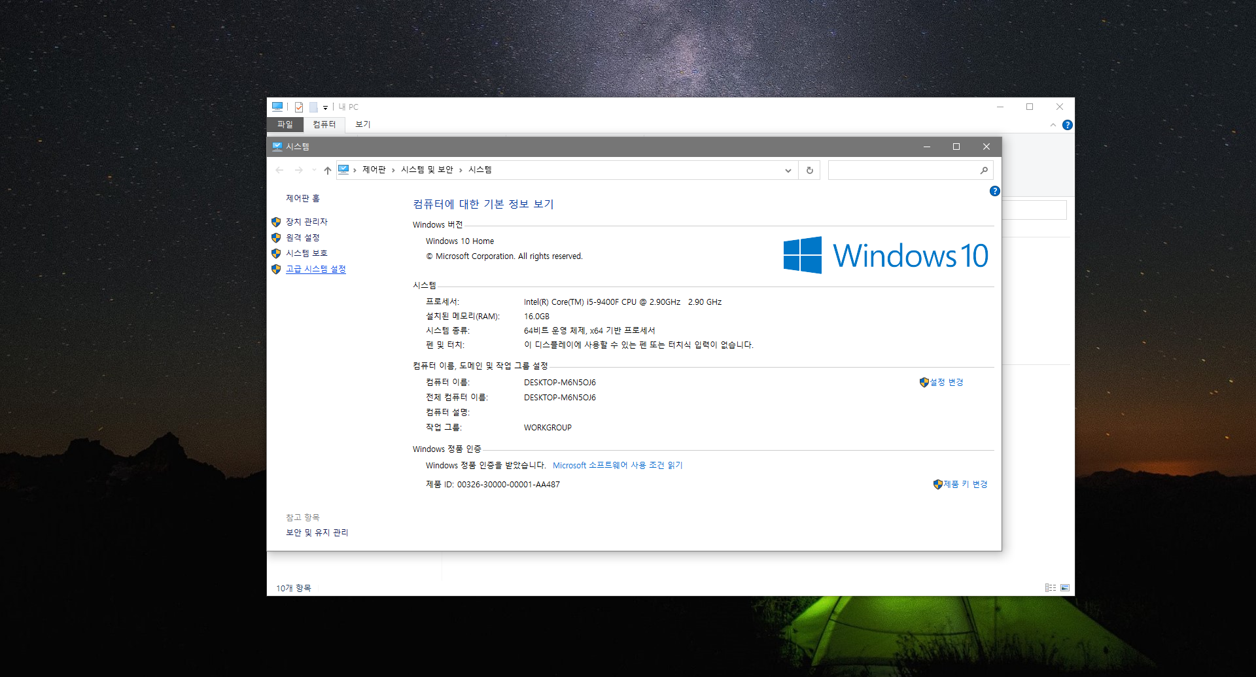Image resolution: width=1256 pixels, height=677 pixels.
Task: Switch to 컴퓨터 ribbon tab in 내 PC
Action: pos(324,124)
